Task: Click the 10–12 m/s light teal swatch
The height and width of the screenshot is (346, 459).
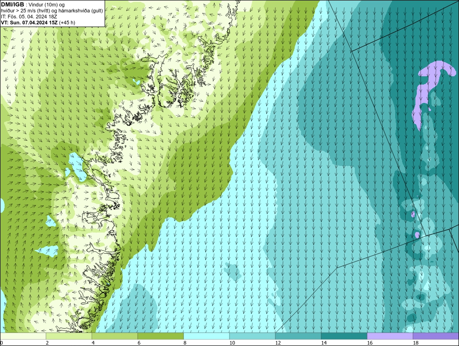Action: click(x=252, y=336)
